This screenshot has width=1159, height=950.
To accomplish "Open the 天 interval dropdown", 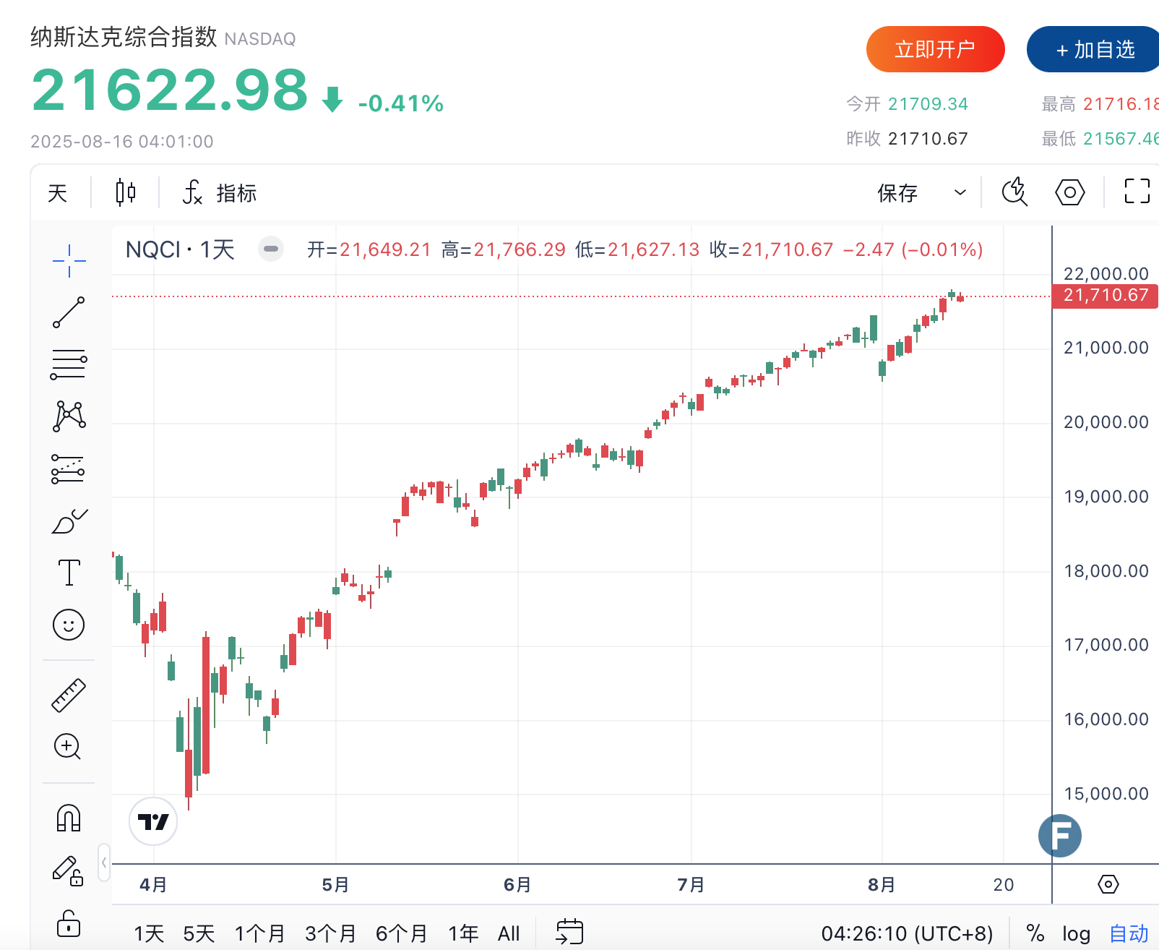I will 58,193.
